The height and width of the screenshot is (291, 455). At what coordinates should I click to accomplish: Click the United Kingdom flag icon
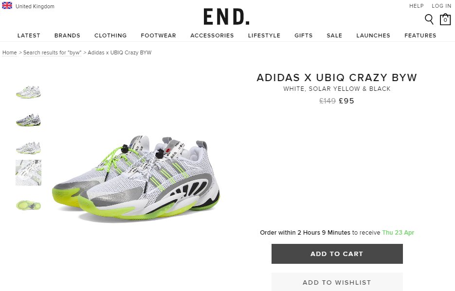(7, 6)
